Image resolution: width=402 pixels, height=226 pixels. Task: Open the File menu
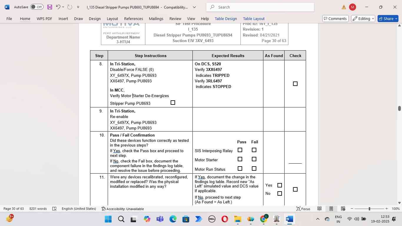9,19
